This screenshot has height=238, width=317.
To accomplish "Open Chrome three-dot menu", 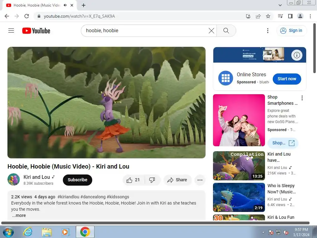I will [310, 16].
